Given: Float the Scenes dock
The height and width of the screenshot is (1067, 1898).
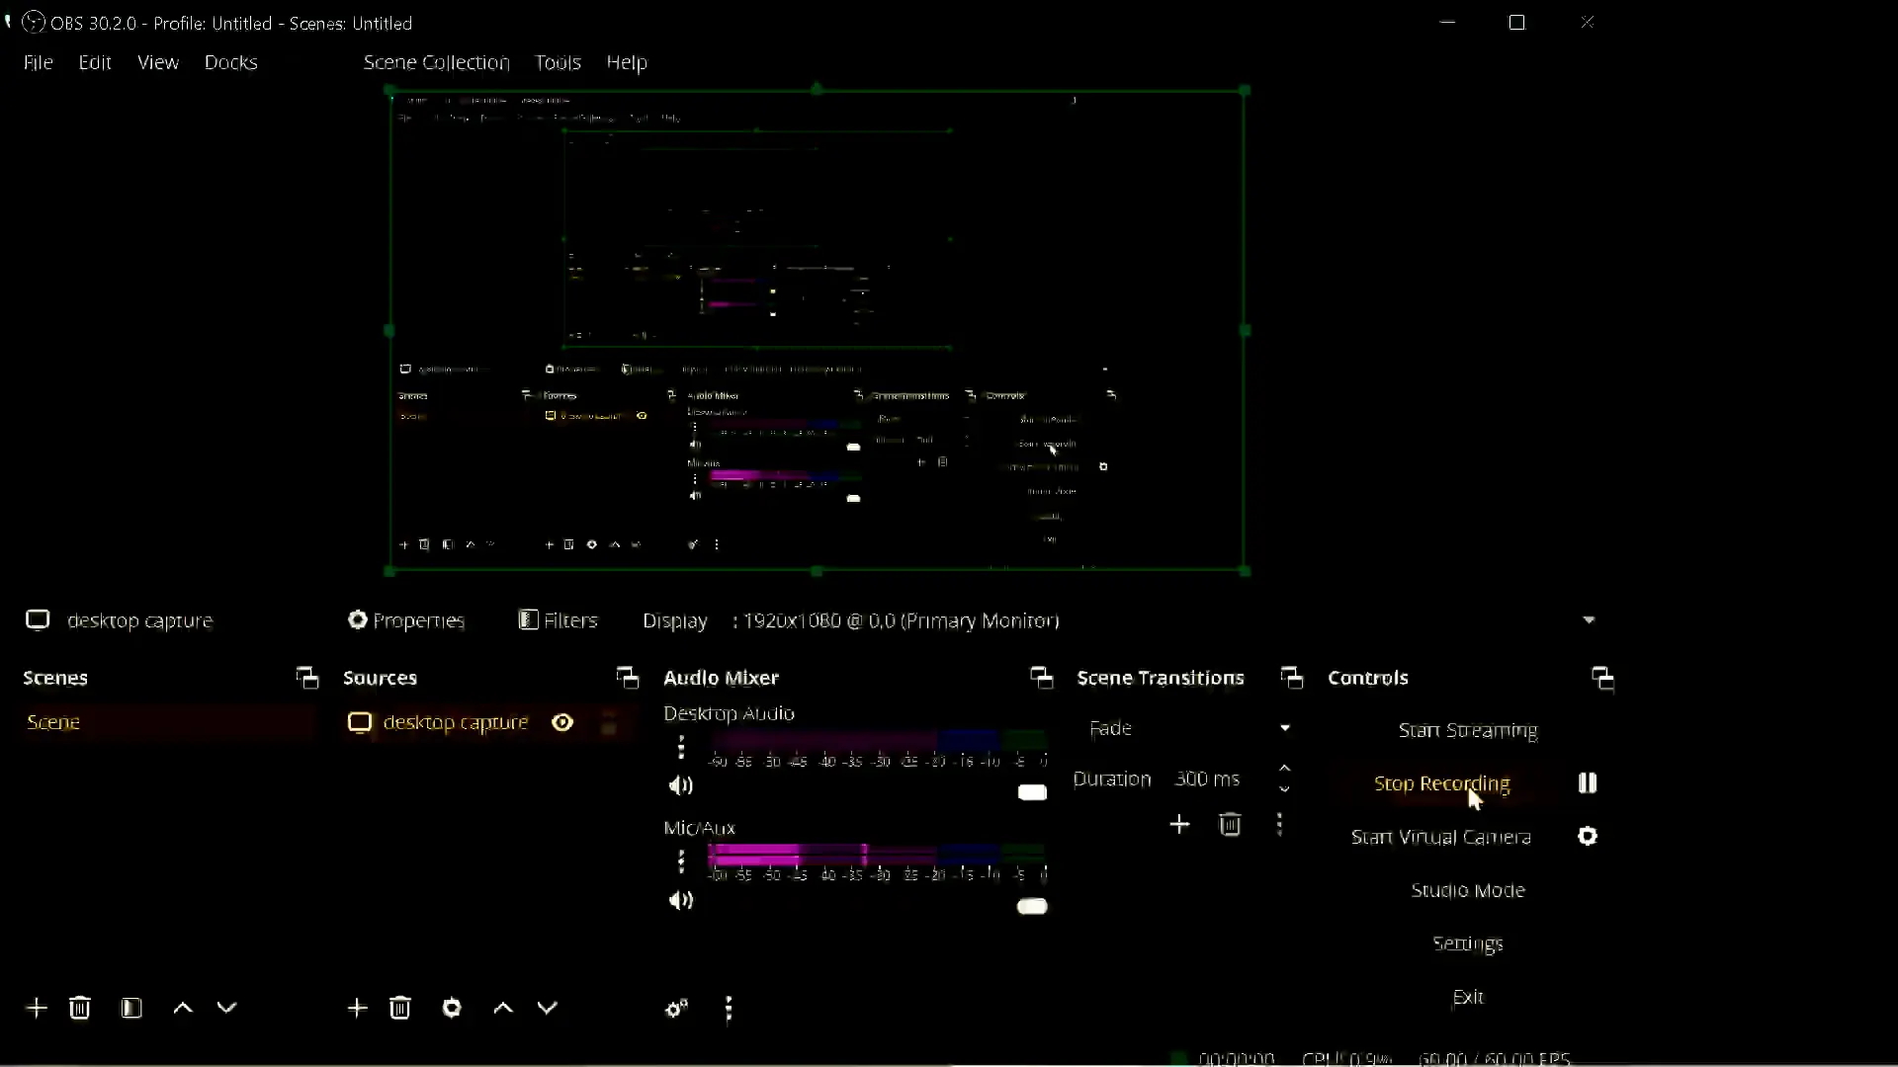Looking at the screenshot, I should (x=307, y=678).
